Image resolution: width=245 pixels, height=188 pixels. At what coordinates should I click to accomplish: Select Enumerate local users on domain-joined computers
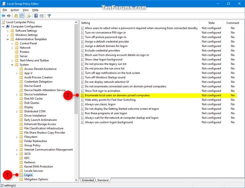click(x=159, y=95)
